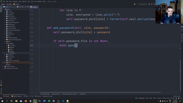Image resolution: width=183 pixels, height=103 pixels.
Task: Select the Financial Programming folder
Action: coord(14,30)
